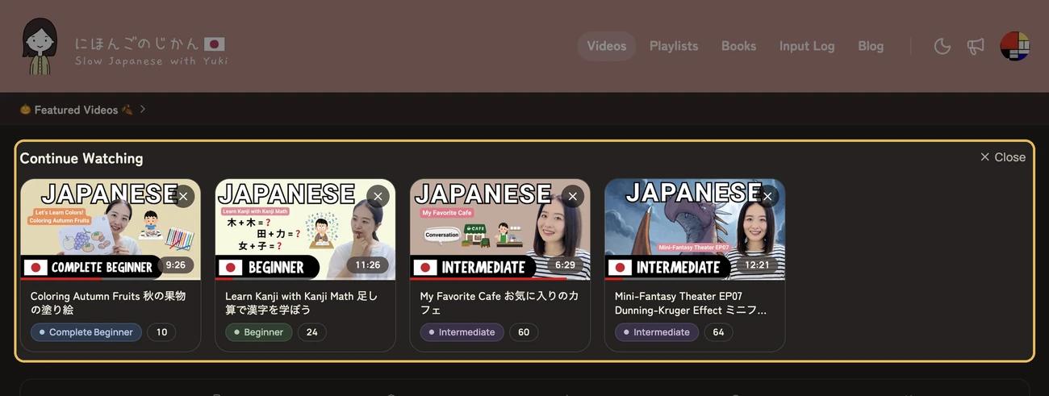Click progress bar under My Favorite Cafe thumbnail

500,279
